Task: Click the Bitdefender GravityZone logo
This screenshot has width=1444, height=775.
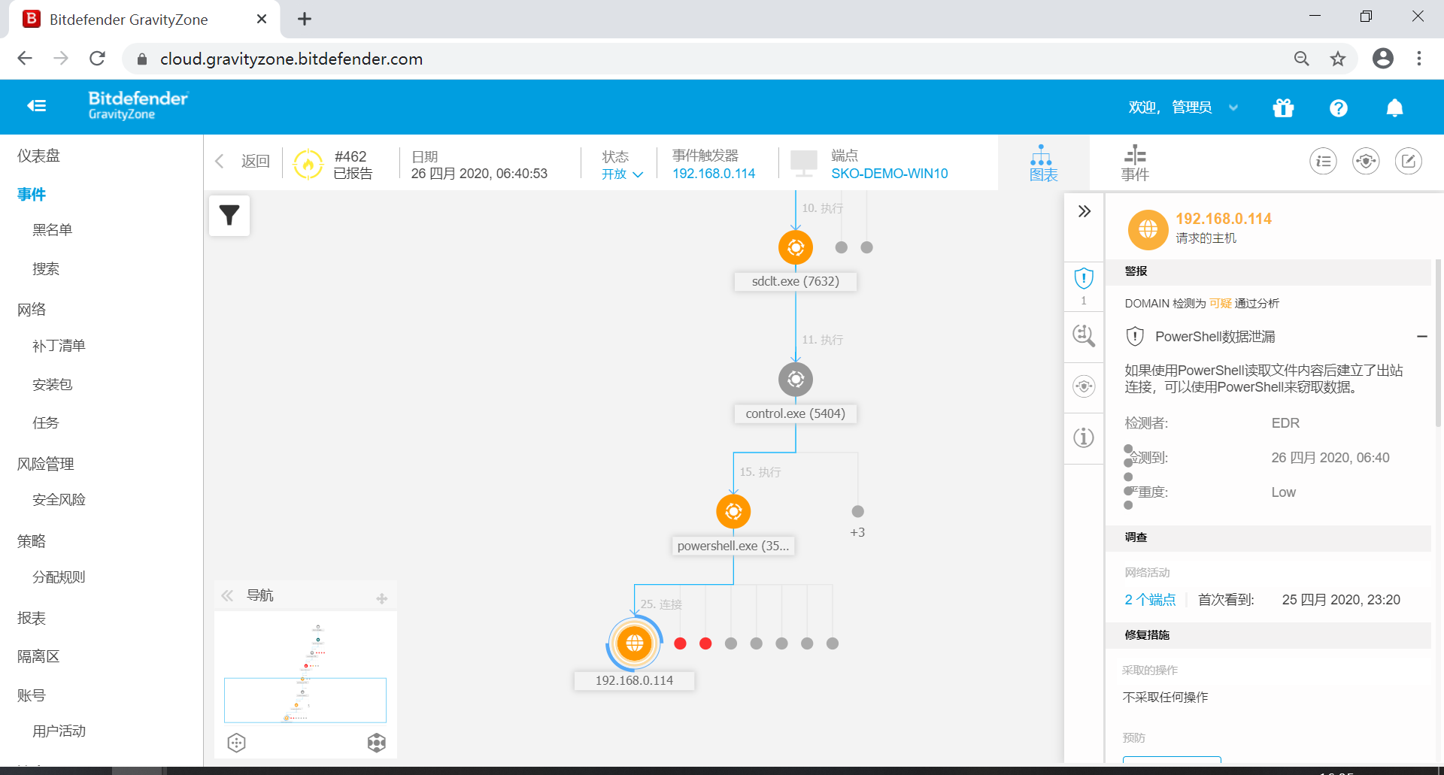Action: point(138,105)
